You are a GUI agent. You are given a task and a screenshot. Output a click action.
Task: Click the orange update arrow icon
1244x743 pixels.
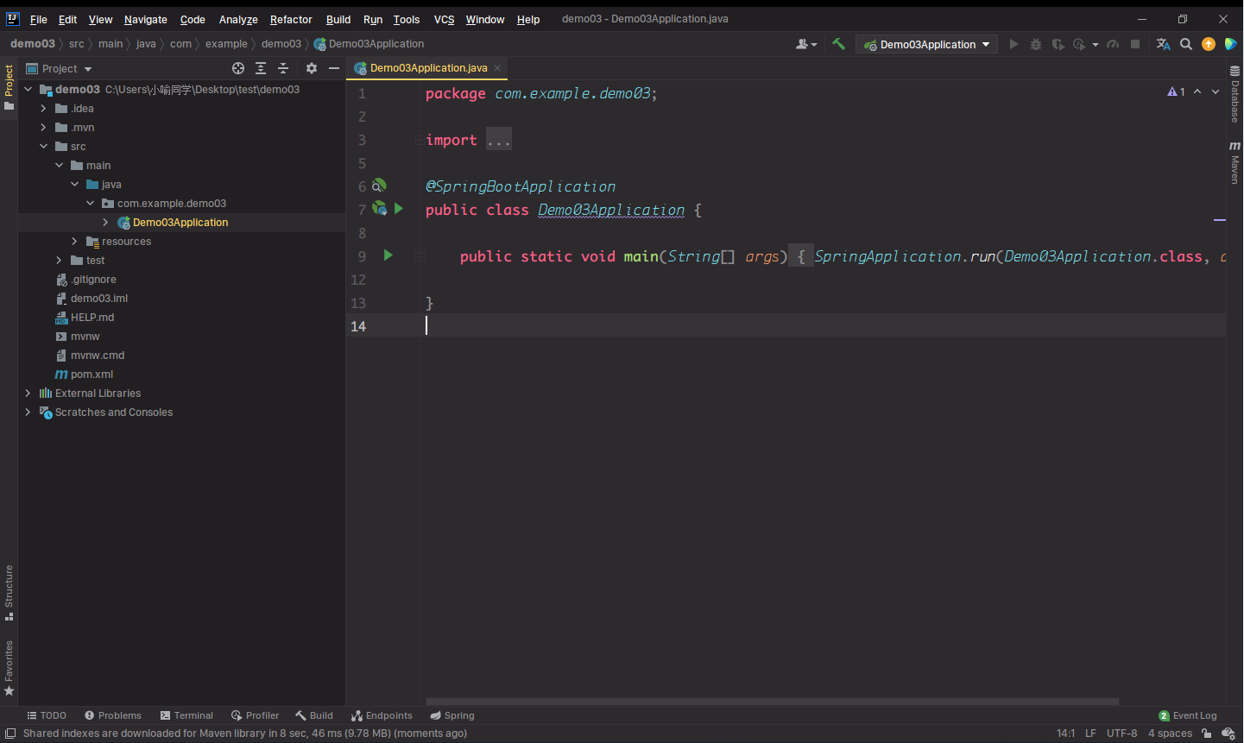point(1209,44)
